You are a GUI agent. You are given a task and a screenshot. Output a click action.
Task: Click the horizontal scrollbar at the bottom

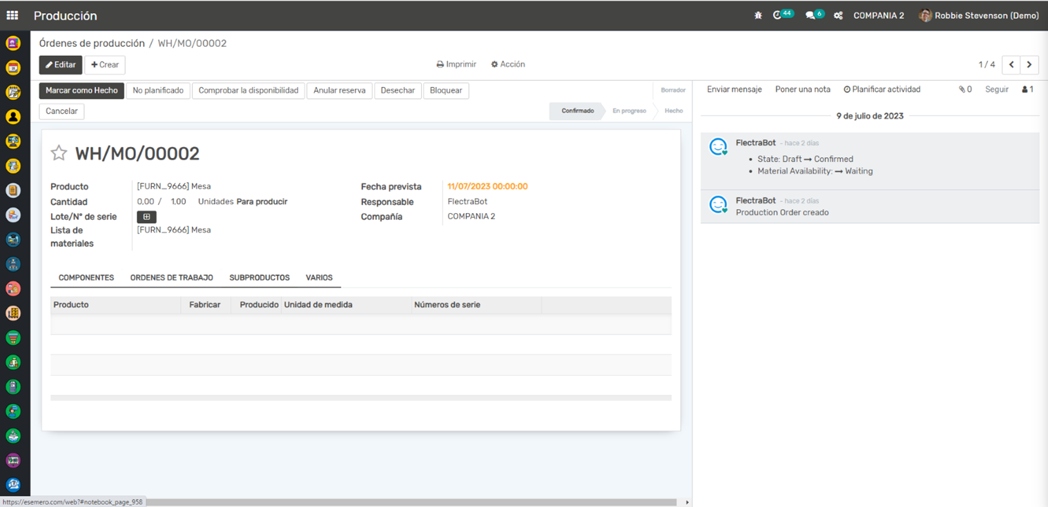click(414, 502)
